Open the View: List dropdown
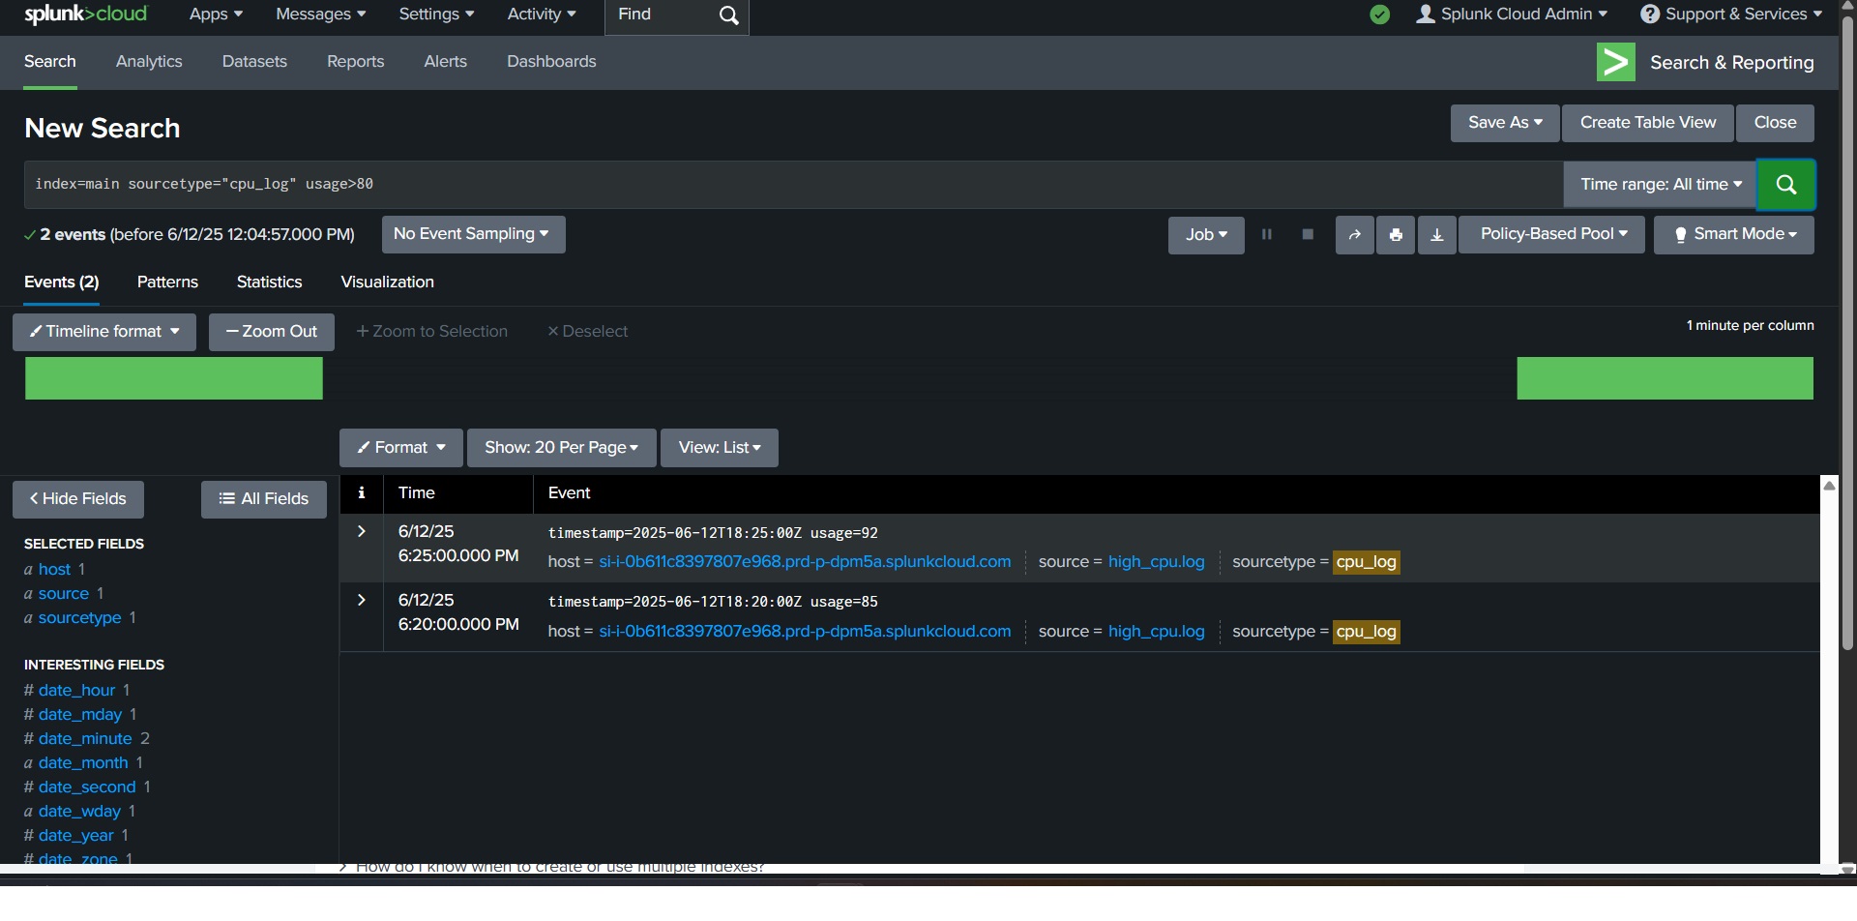The image size is (1857, 921). point(720,448)
